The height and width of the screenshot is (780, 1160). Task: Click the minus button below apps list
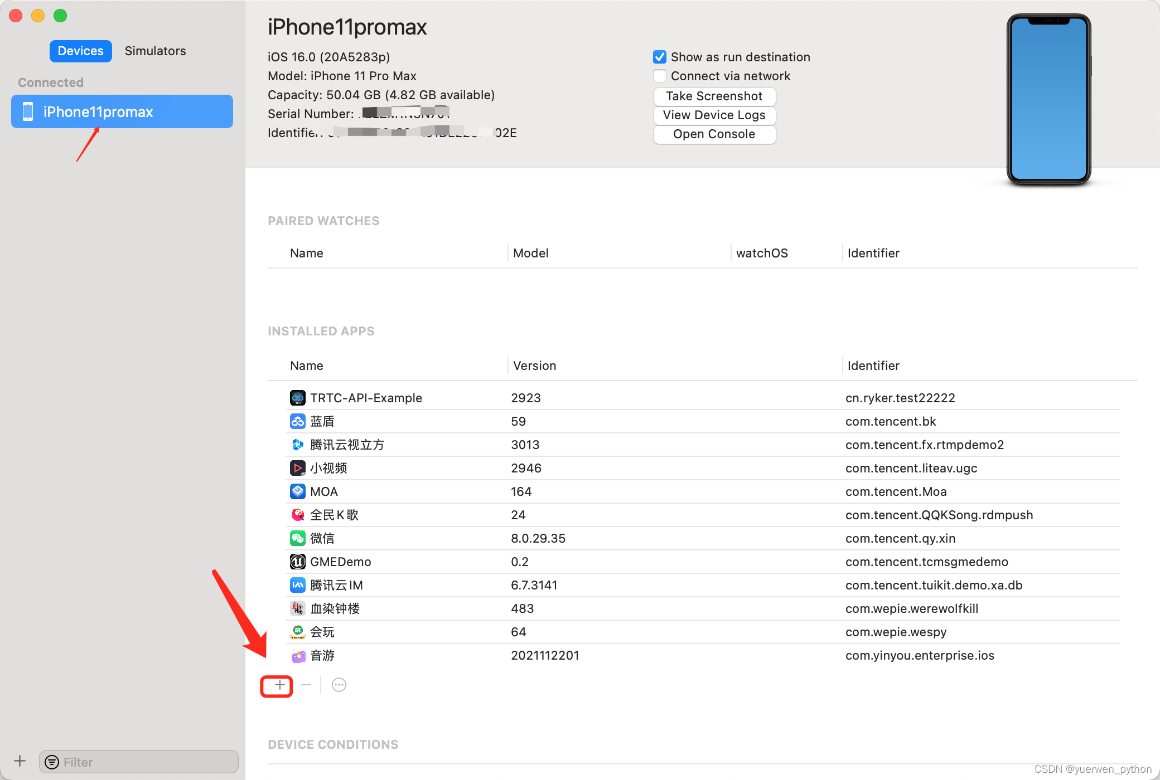click(306, 685)
